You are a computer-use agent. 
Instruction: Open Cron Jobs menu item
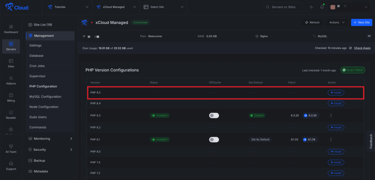(37, 66)
